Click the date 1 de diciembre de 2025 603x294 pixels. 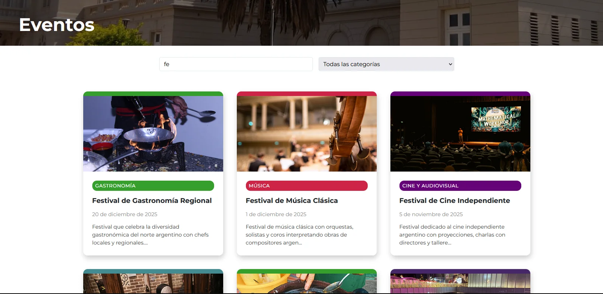click(x=276, y=214)
